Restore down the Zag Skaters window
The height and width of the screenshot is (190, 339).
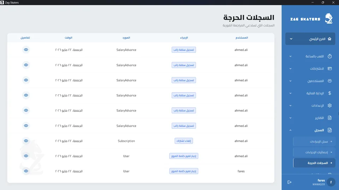(x=323, y=2)
